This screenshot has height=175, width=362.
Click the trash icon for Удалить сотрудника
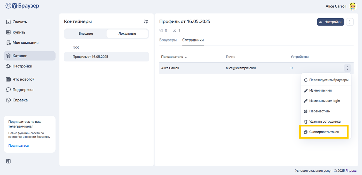(x=306, y=122)
